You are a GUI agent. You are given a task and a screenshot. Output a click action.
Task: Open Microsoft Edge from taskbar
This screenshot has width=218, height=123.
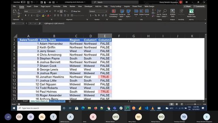pos(83,108)
